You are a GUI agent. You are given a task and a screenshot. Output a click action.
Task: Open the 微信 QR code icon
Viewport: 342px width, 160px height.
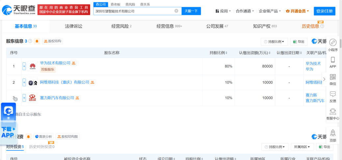332,77
